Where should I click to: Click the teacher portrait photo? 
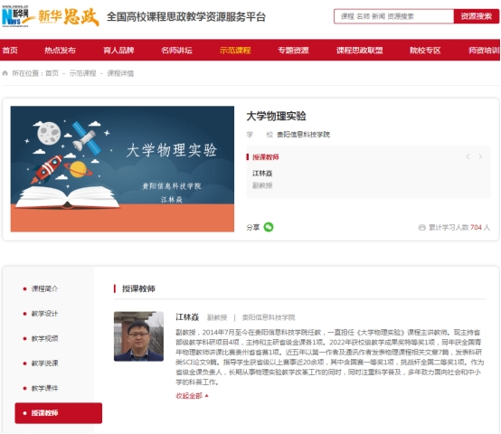(x=138, y=336)
